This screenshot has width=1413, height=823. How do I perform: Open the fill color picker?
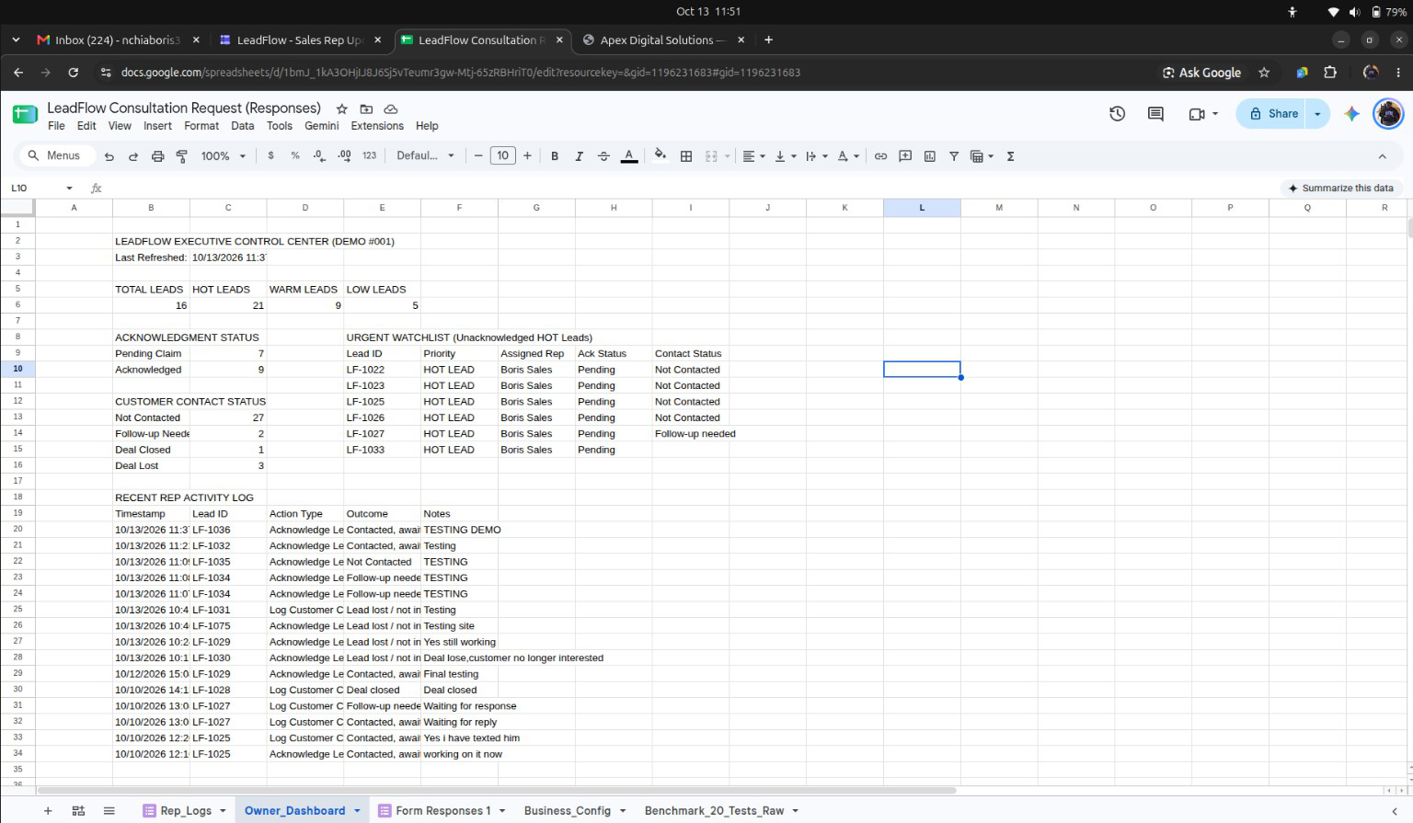pos(660,156)
